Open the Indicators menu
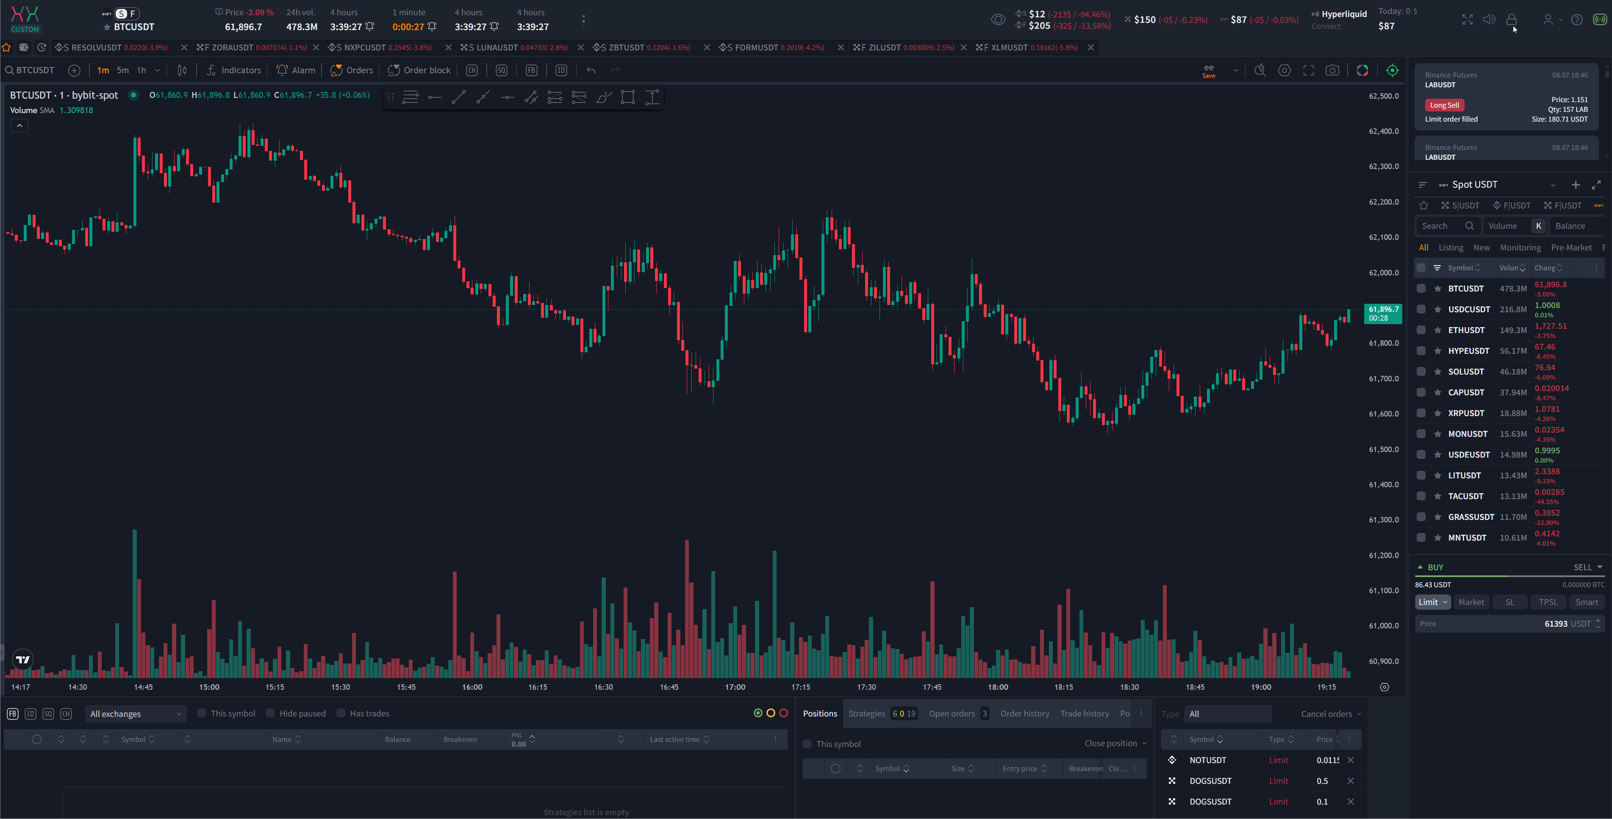Image resolution: width=1612 pixels, height=819 pixels. [x=233, y=70]
